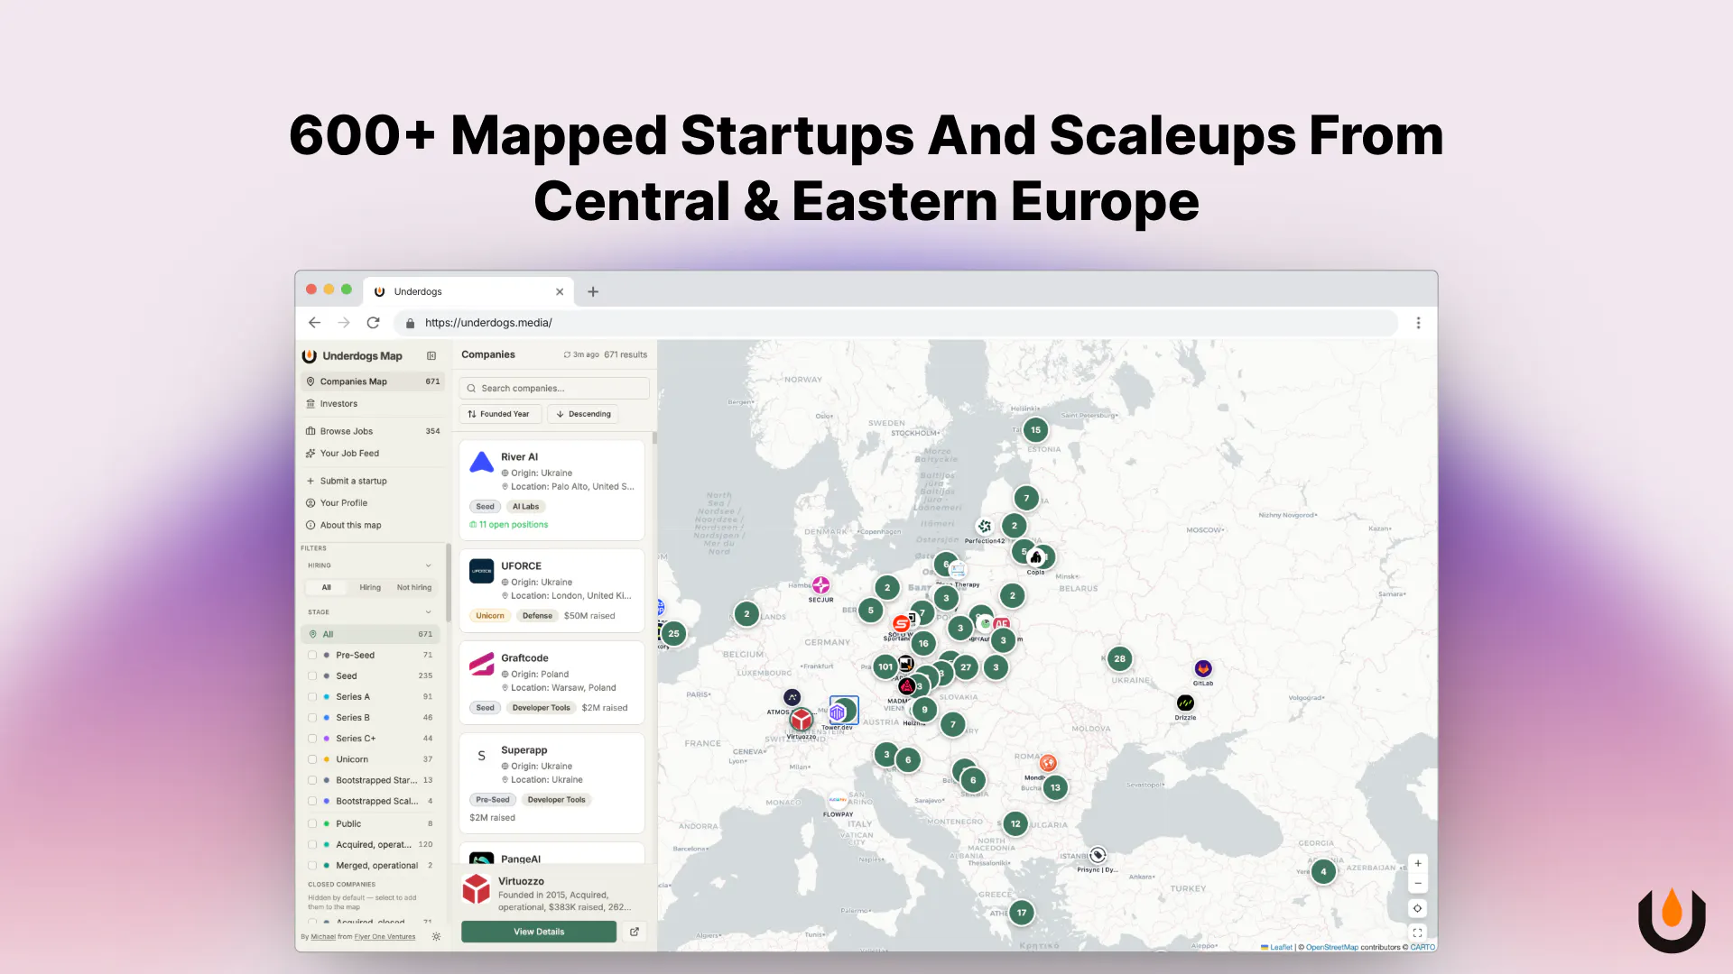Screen dimensions: 1733x974
Task: Change the Descending sort order
Action: [x=583, y=414]
